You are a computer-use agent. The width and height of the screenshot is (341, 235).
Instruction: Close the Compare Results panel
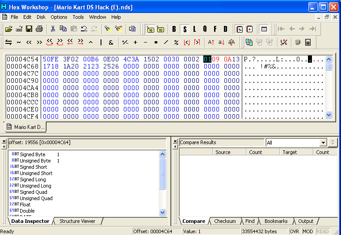click(175, 141)
